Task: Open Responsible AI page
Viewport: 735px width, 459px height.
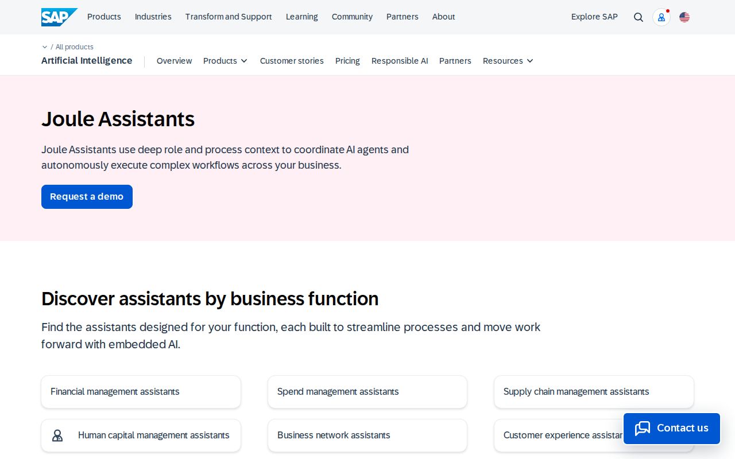Action: tap(400, 61)
